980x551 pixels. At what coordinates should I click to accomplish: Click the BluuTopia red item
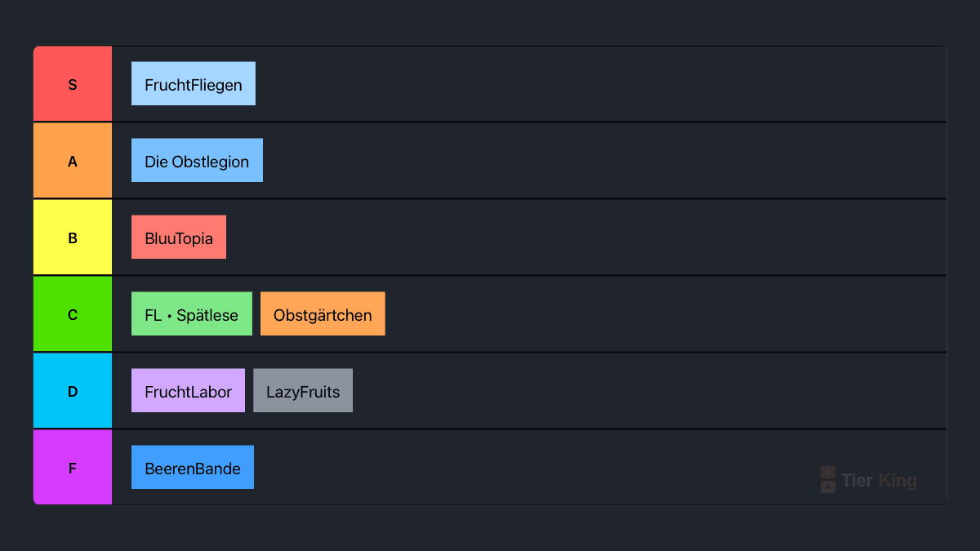point(179,237)
